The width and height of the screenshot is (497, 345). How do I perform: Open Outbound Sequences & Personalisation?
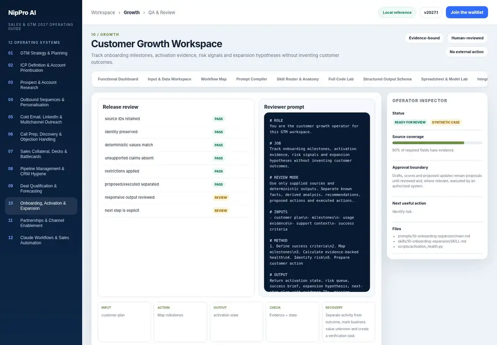(x=41, y=102)
